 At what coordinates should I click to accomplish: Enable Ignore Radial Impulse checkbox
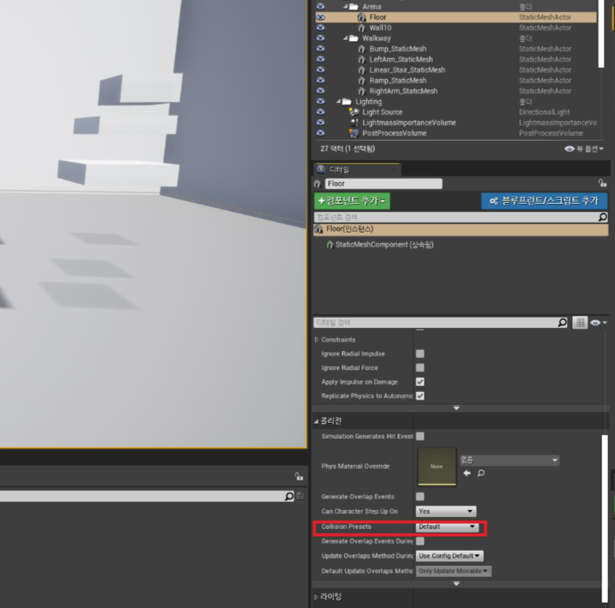tap(420, 354)
